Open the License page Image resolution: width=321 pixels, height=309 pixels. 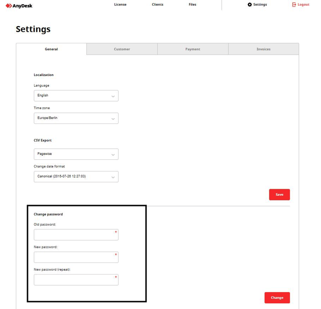coord(120,5)
